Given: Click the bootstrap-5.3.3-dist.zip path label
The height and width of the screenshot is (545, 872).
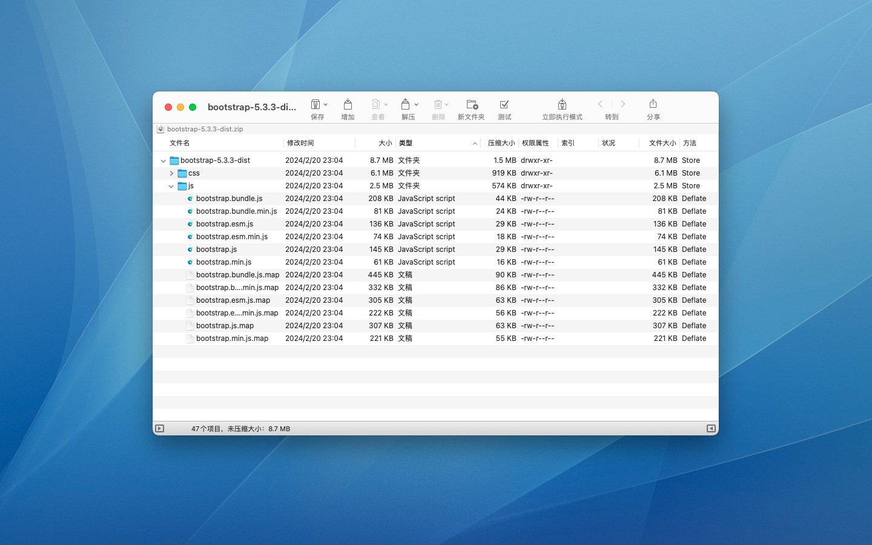Looking at the screenshot, I should [x=205, y=129].
